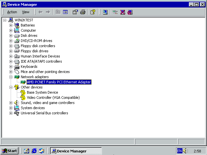This screenshot has width=207, height=155.
Task: Select System devices tree label
Action: click(x=33, y=108)
